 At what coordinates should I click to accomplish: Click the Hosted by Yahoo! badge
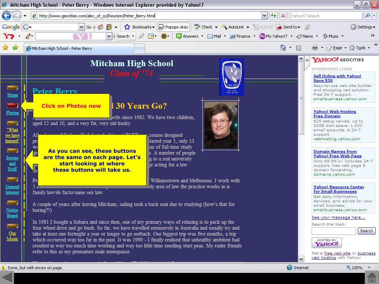326,243
